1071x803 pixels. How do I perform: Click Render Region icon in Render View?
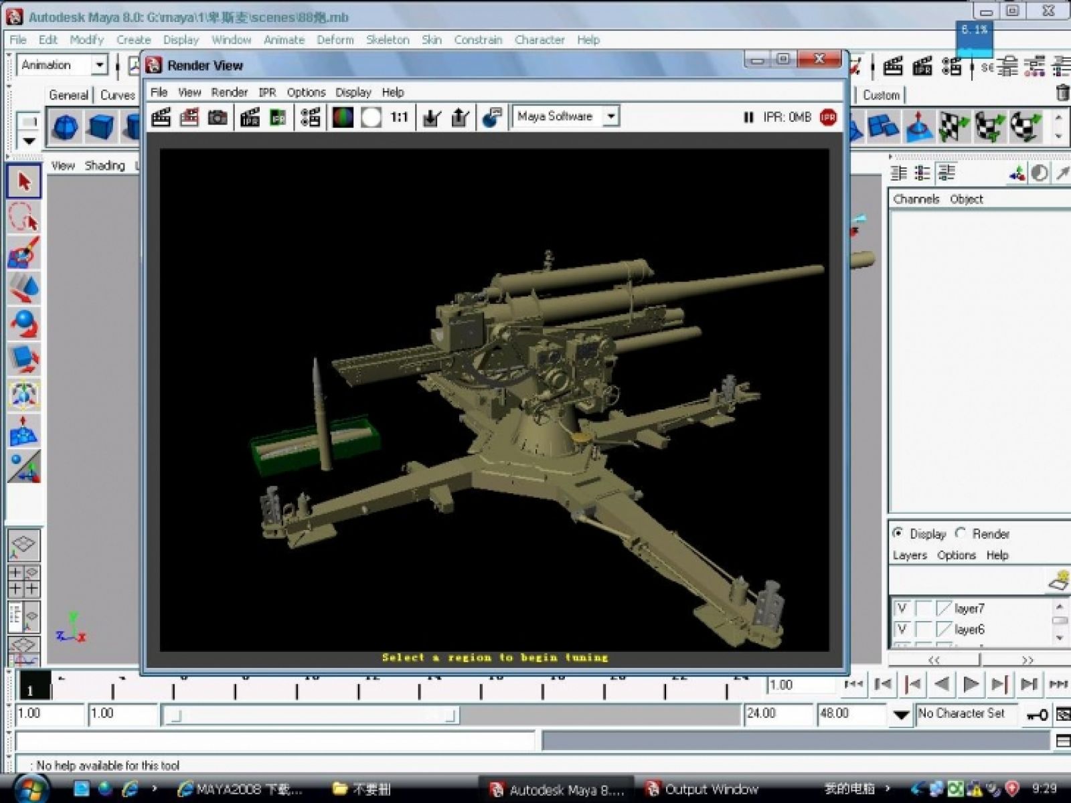(189, 118)
